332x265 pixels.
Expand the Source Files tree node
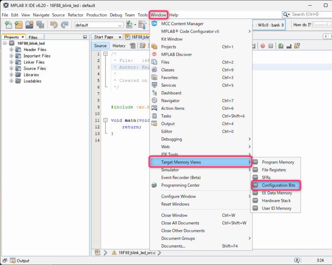(x=12, y=68)
